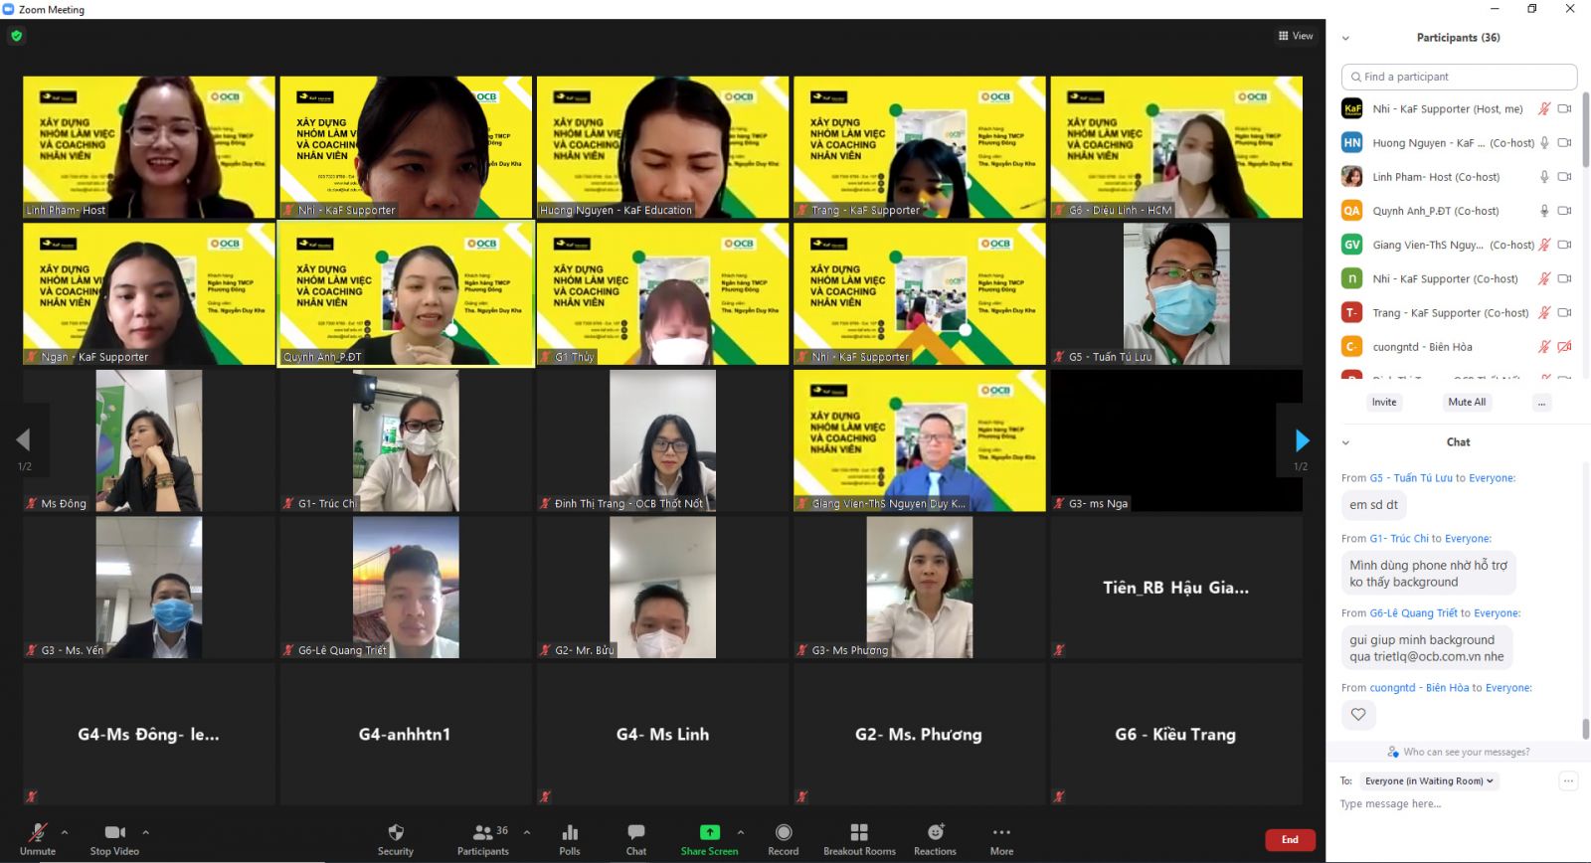The height and width of the screenshot is (863, 1591).
Task: Click Mute All button
Action: pos(1467,402)
